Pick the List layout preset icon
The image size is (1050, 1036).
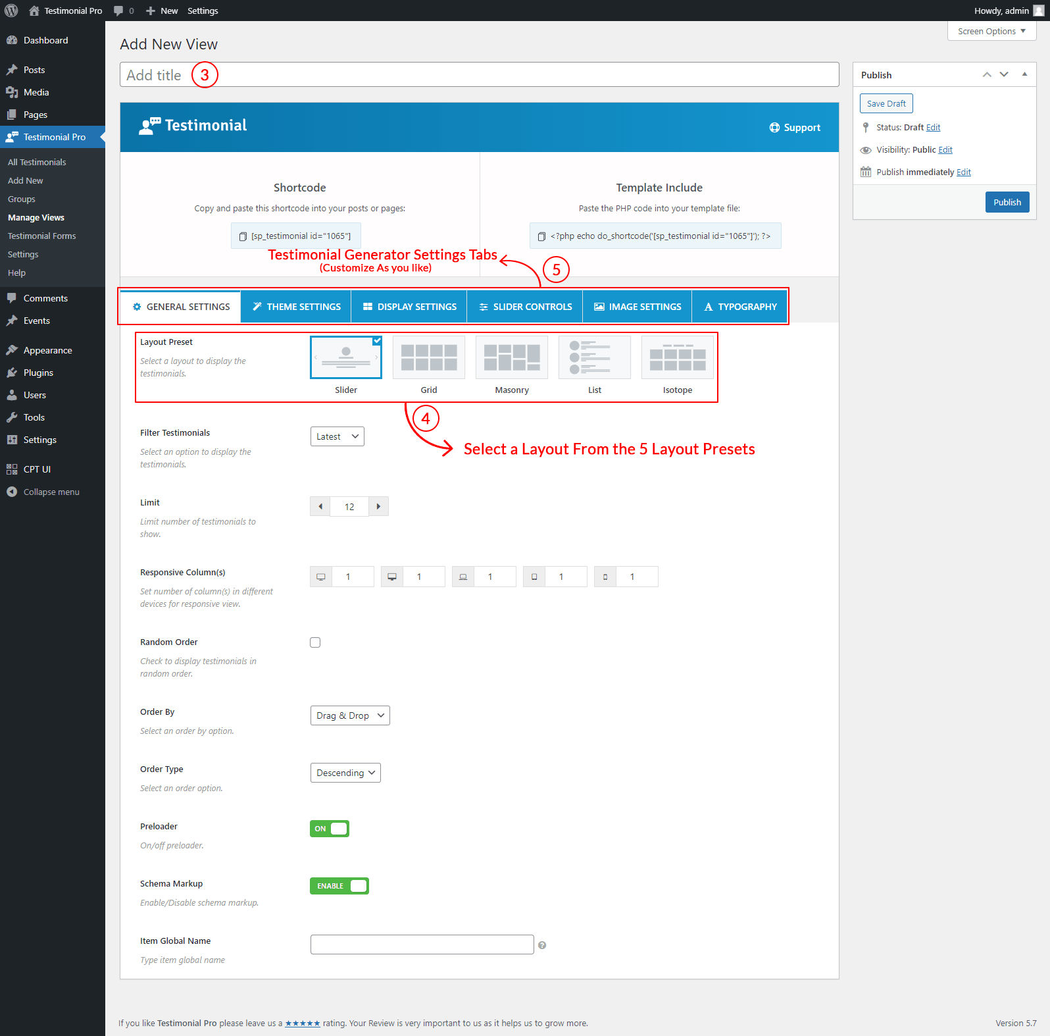[x=594, y=357]
